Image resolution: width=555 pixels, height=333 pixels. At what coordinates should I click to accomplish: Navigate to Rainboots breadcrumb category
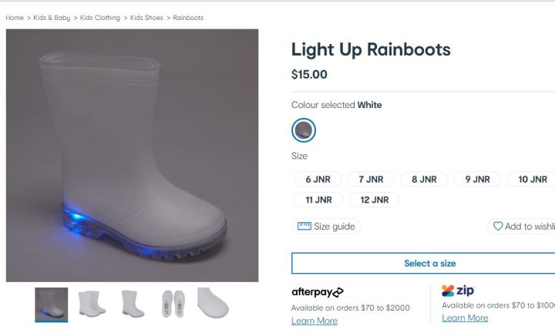tap(188, 18)
